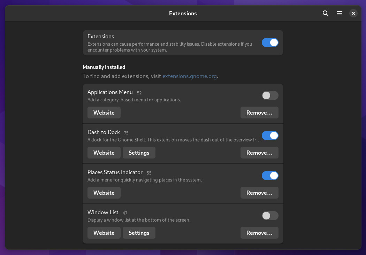Close the Extensions window

click(x=353, y=13)
